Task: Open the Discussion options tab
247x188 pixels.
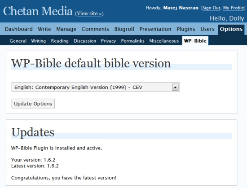Action: point(85,41)
